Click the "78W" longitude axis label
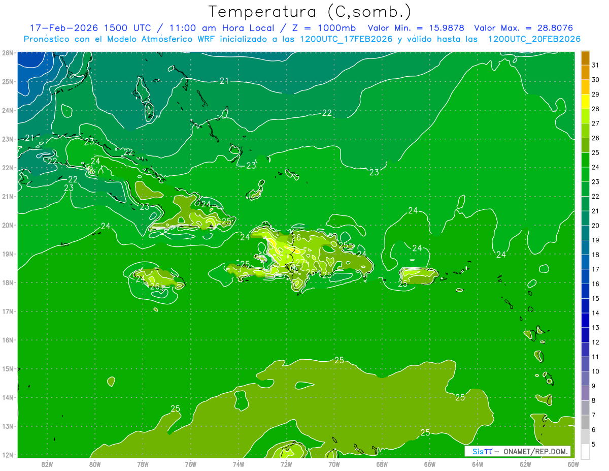 click(143, 464)
